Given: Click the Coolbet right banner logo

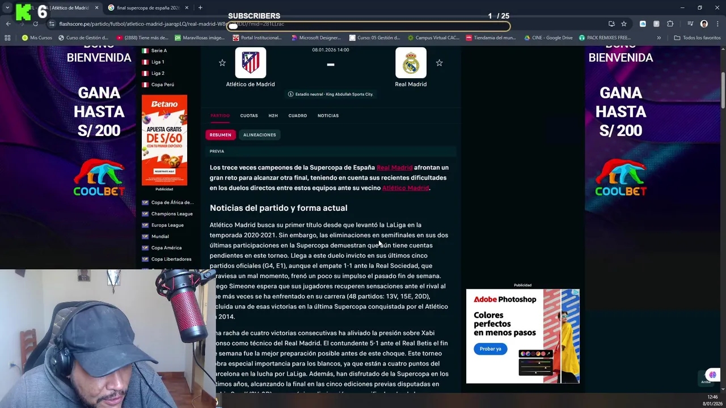Looking at the screenshot, I should click(621, 177).
